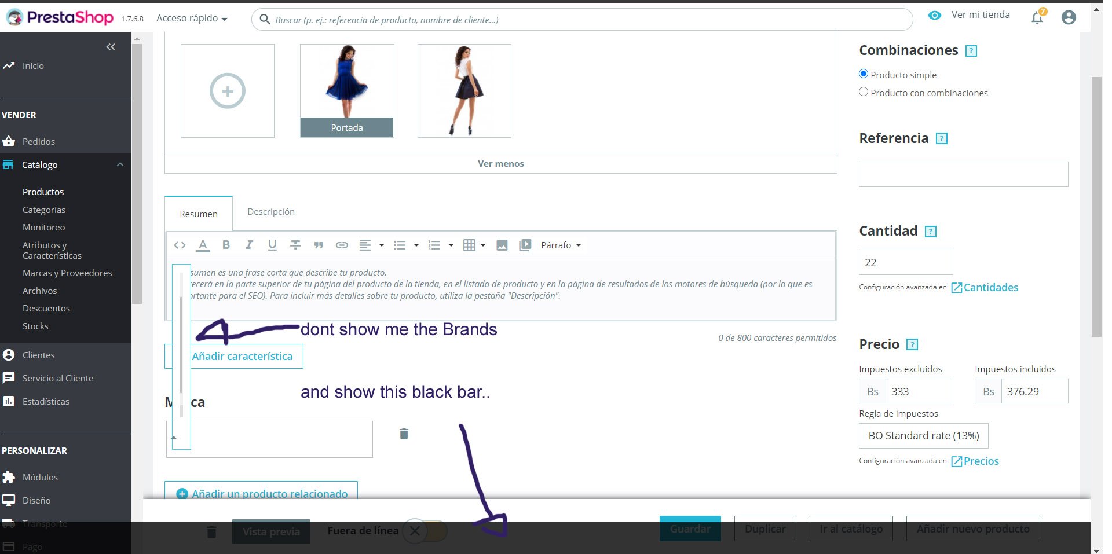Open the Precios advanced settings link
1112x554 pixels.
point(975,461)
